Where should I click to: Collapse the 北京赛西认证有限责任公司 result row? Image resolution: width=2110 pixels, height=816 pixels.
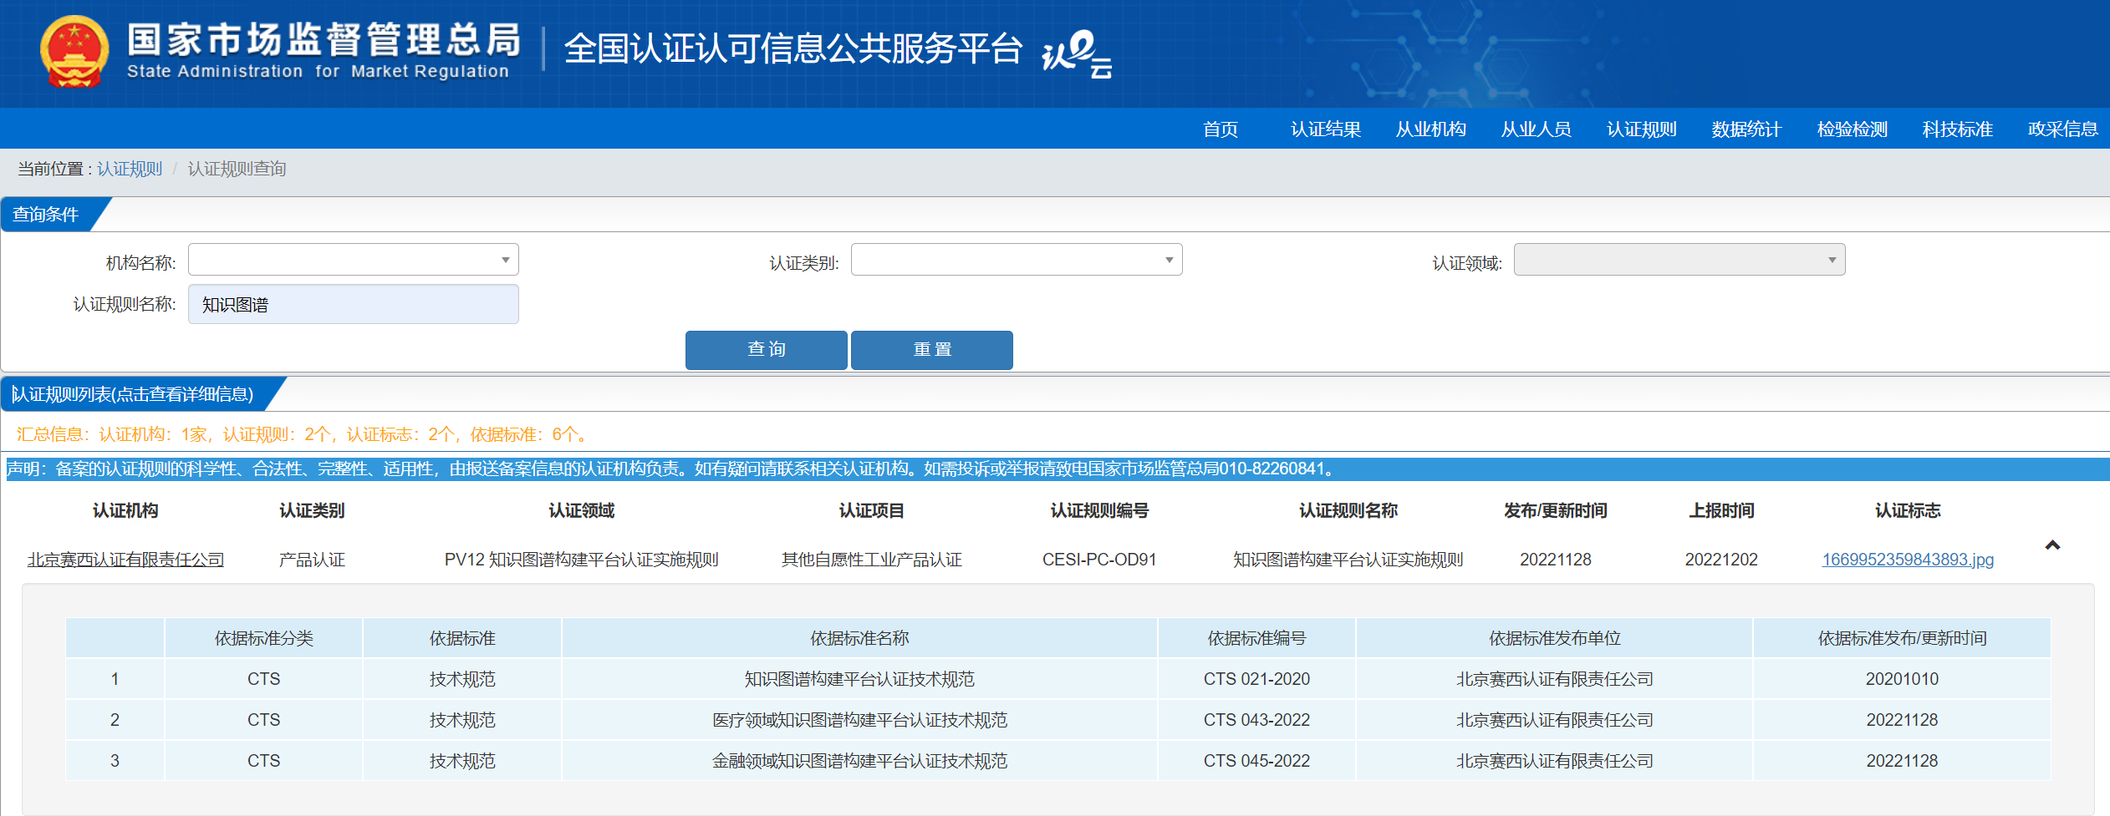tap(2052, 545)
